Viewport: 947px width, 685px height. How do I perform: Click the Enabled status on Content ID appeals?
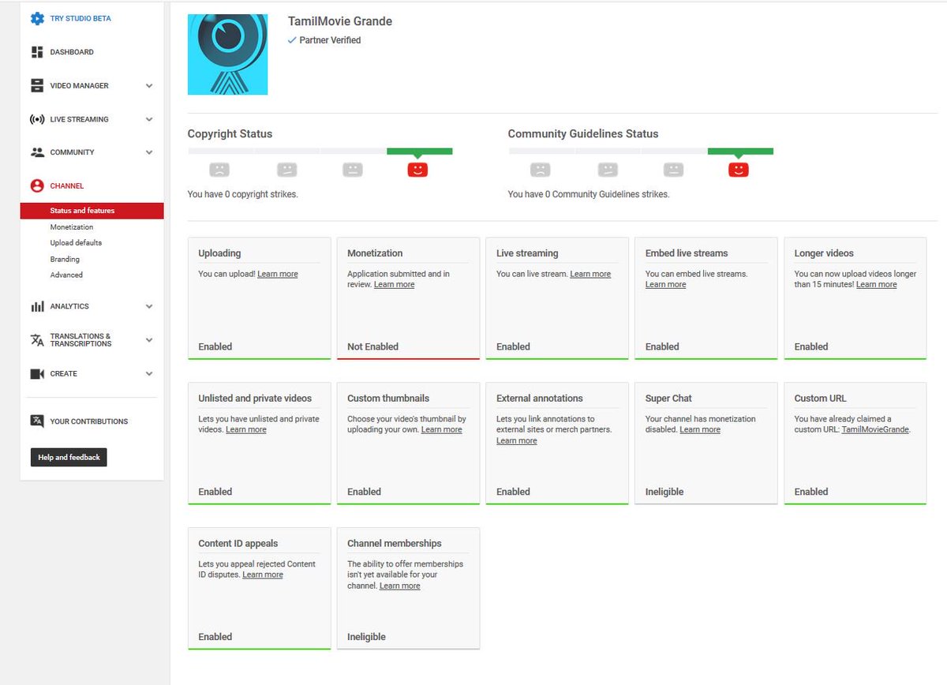[x=215, y=637]
